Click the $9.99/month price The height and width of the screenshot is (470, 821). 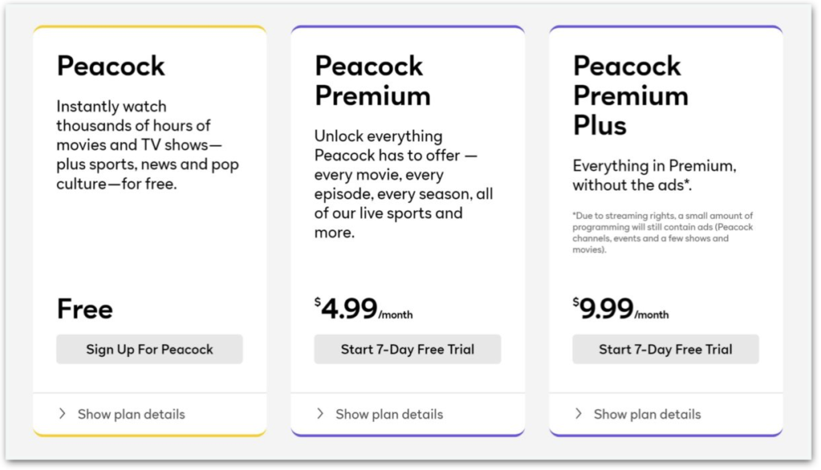[x=621, y=308]
